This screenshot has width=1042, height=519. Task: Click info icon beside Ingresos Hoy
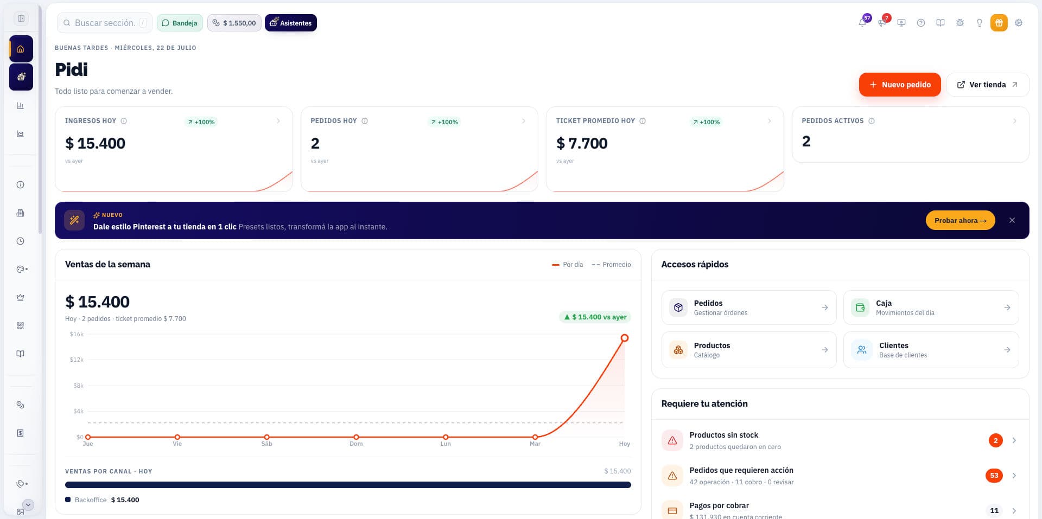124,121
